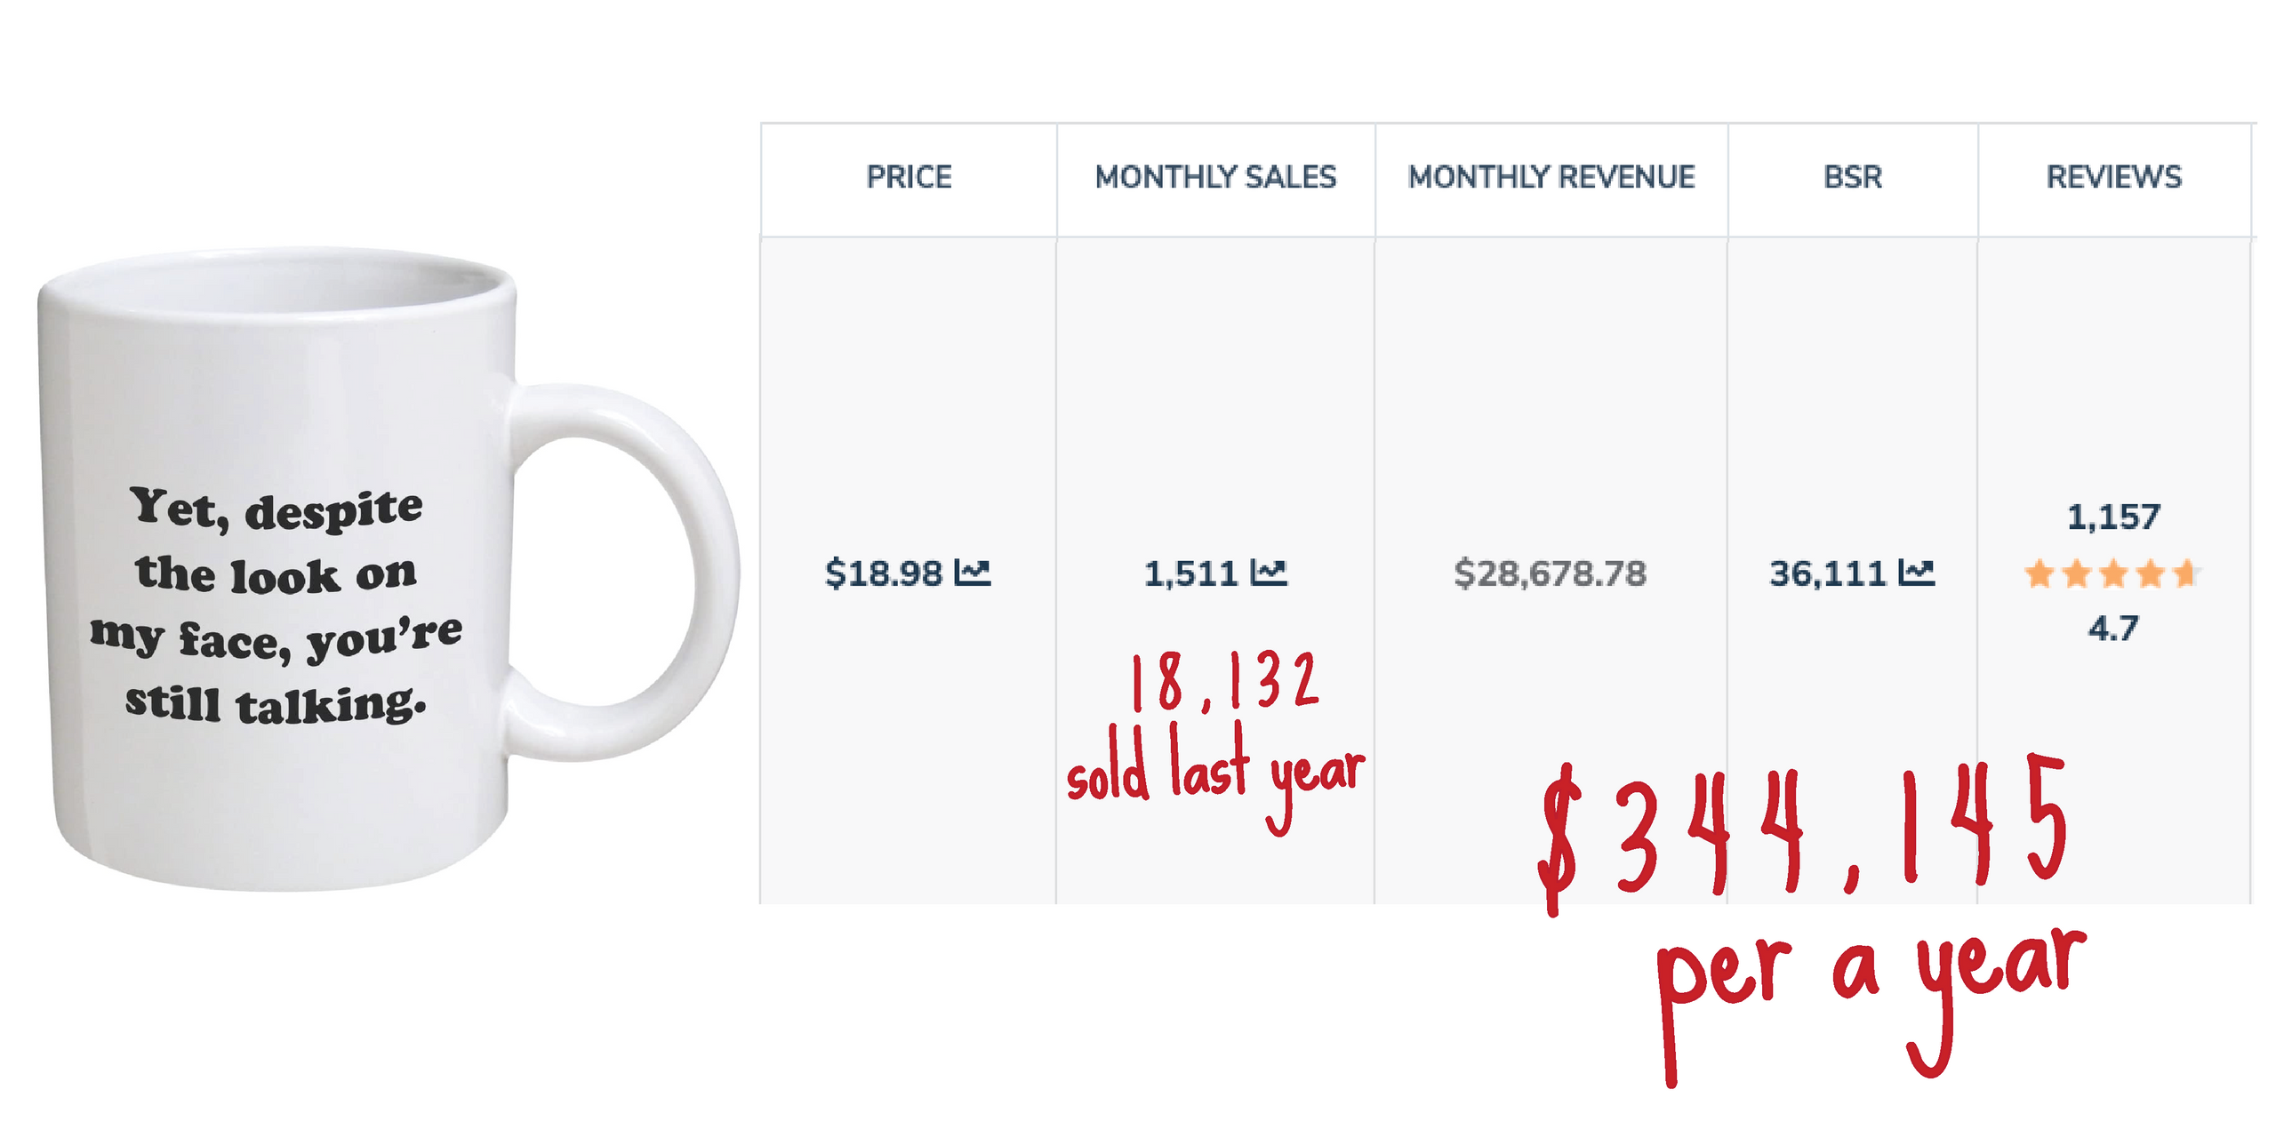Open the price history chart icon

(x=972, y=573)
